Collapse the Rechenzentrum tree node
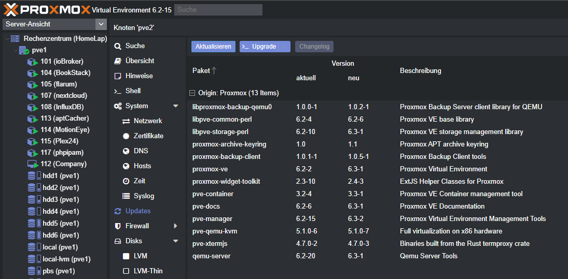 click(x=7, y=38)
